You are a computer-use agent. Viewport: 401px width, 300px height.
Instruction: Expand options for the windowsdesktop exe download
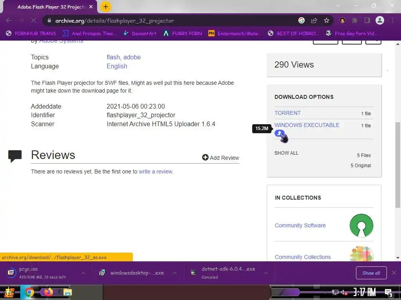coord(175,273)
